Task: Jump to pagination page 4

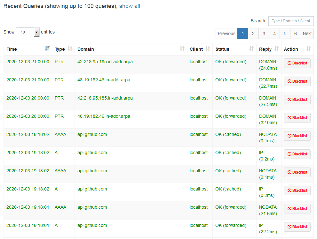Action: pyautogui.click(x=274, y=34)
